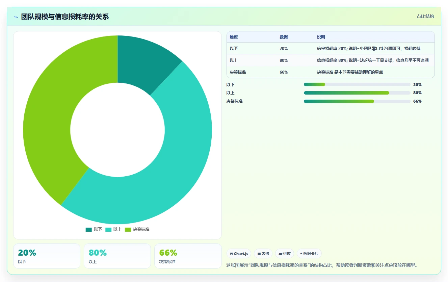Image resolution: width=448 pixels, height=282 pixels.
Task: Click the 80% value beside the progress bar
Action: click(x=417, y=93)
